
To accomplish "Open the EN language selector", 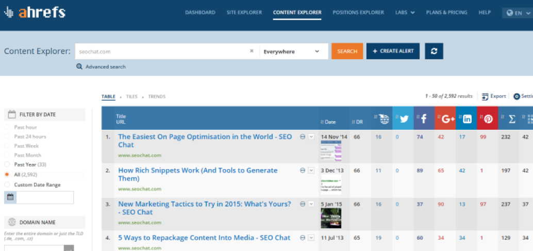I will (x=517, y=13).
